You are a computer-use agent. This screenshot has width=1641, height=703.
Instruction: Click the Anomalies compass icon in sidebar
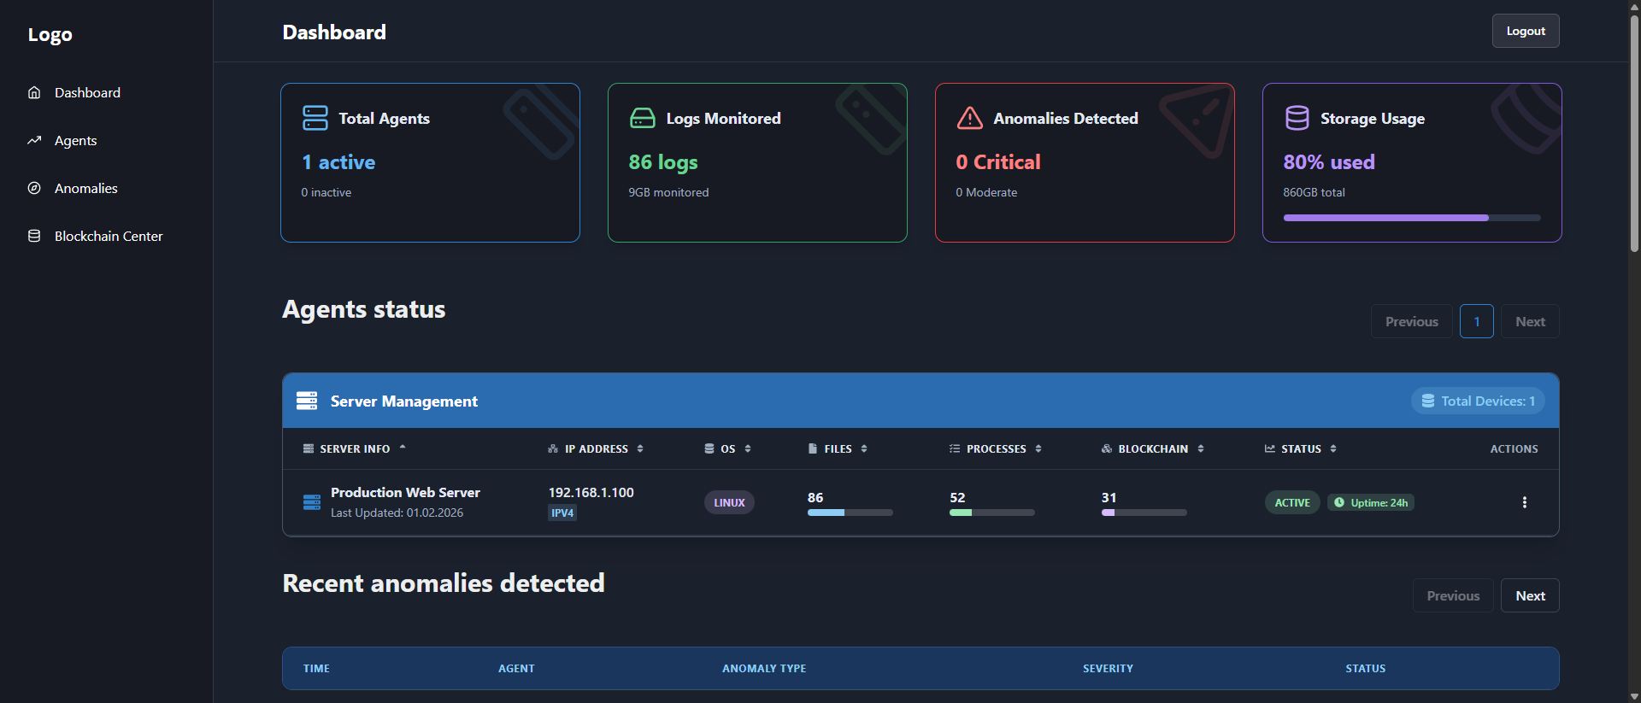click(x=34, y=188)
